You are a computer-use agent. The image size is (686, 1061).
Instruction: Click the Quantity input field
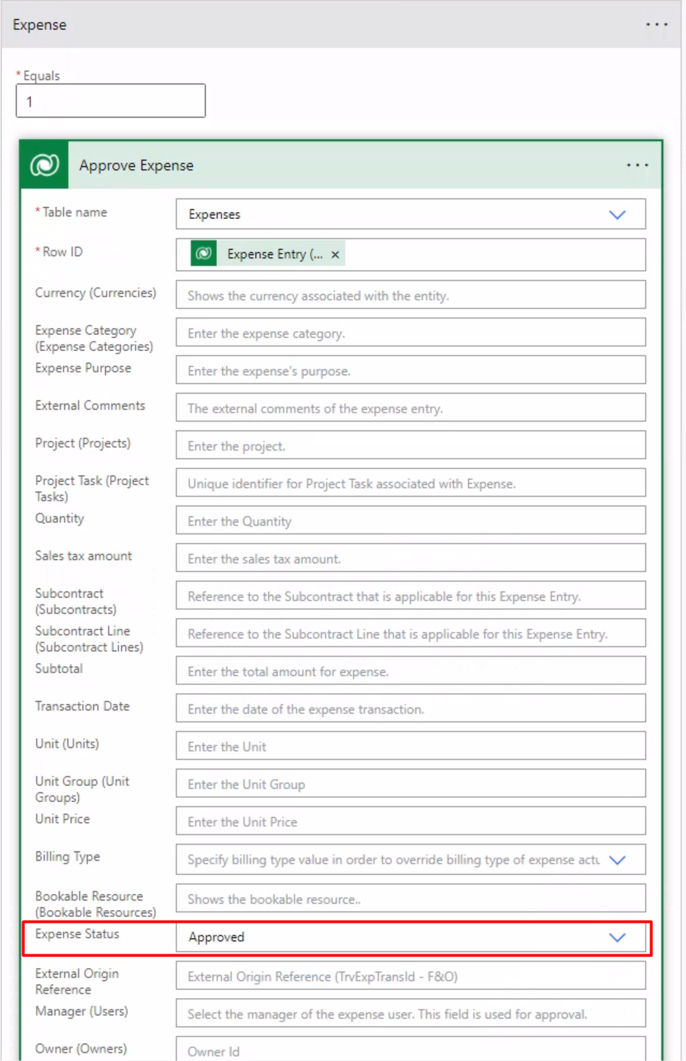(x=411, y=520)
